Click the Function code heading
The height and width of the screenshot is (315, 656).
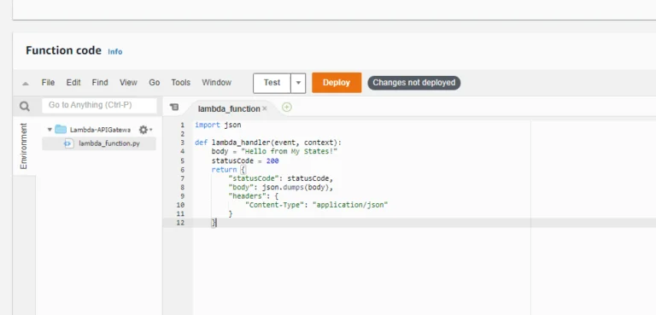point(63,50)
